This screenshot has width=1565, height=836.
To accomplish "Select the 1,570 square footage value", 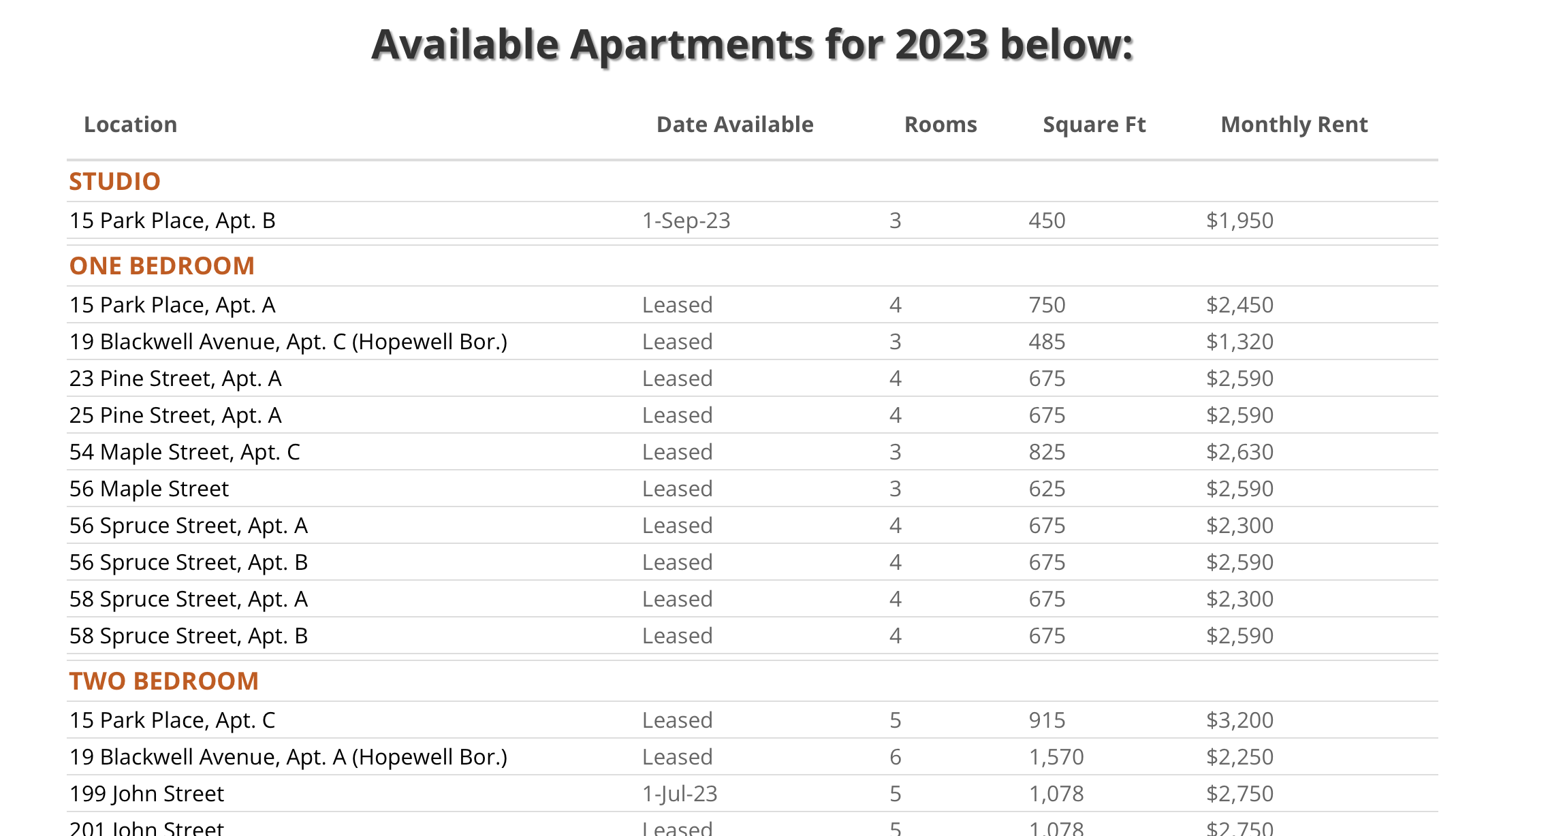I will click(x=1056, y=757).
